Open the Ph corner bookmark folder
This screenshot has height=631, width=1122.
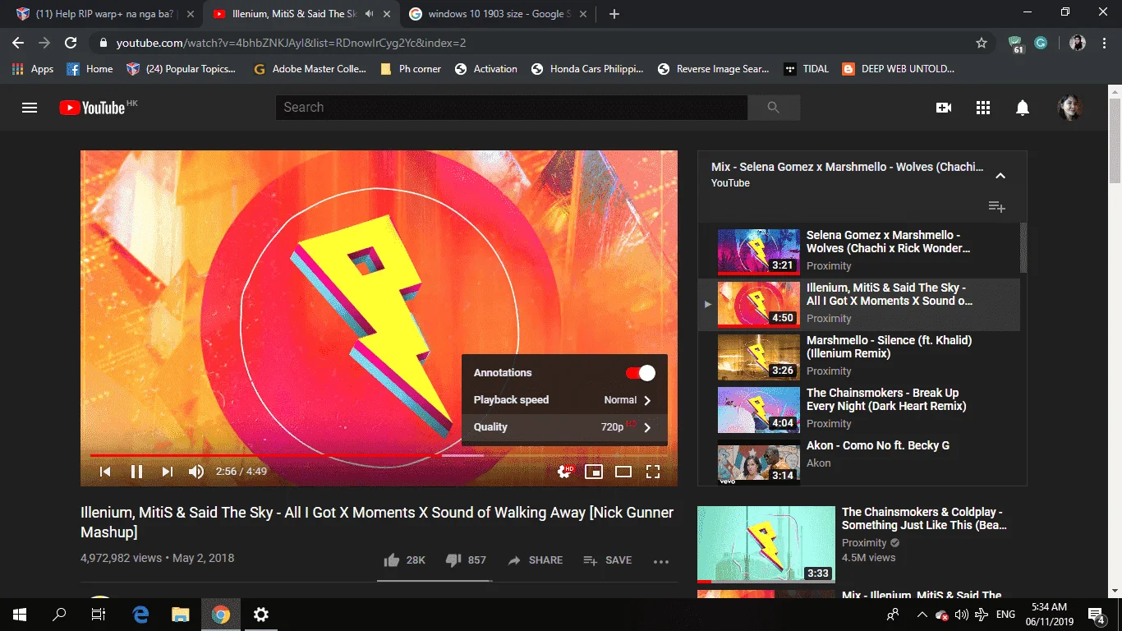point(411,69)
